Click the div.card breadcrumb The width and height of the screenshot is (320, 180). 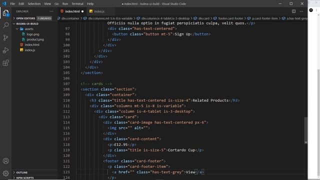point(204,18)
